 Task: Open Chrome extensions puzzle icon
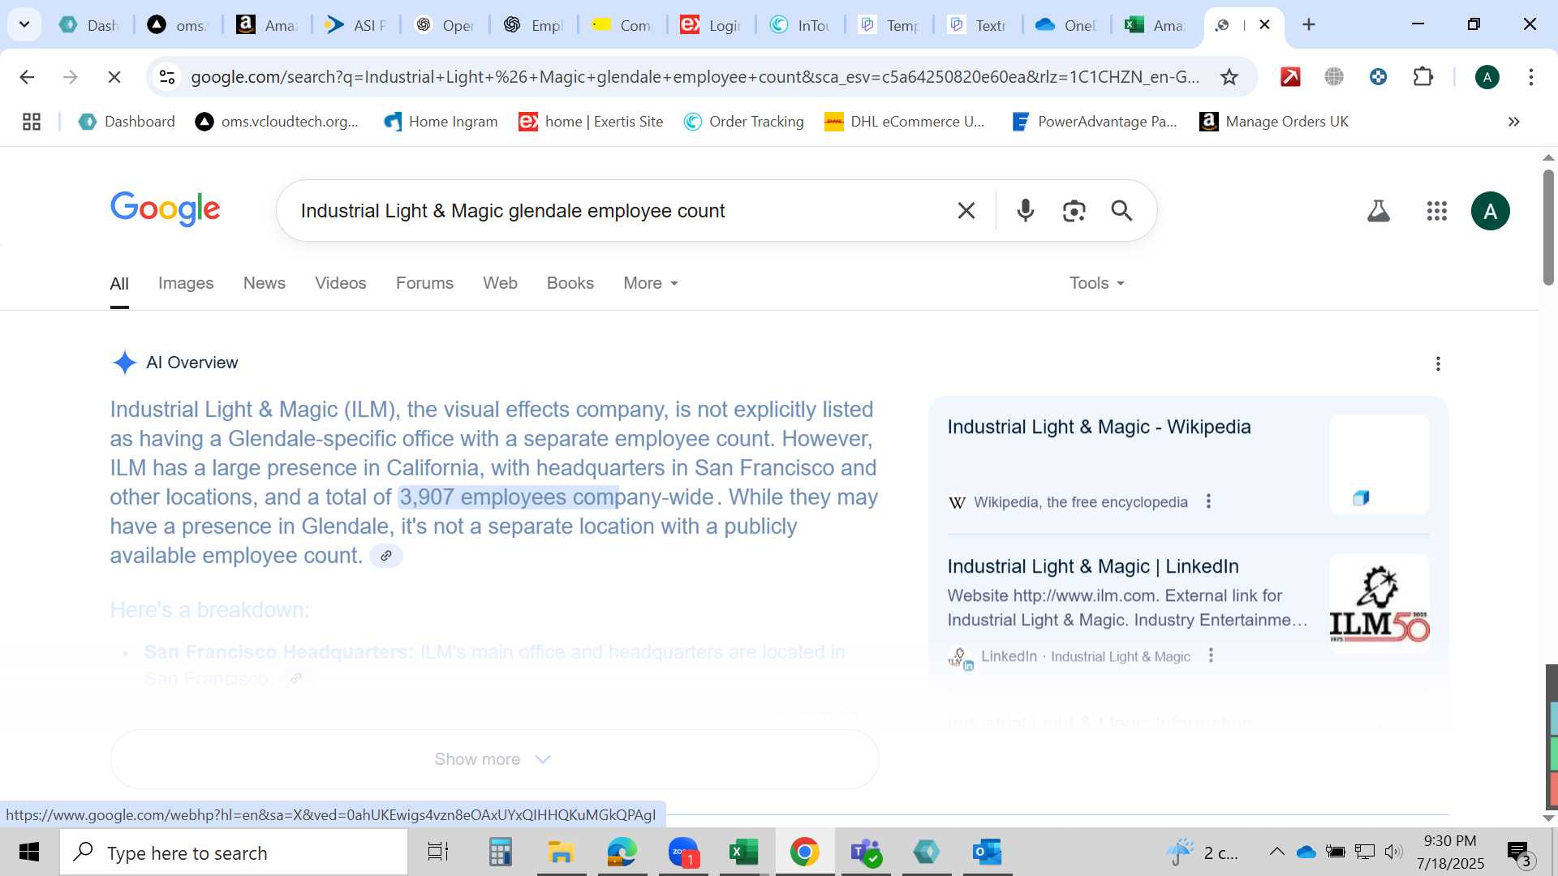1422,77
